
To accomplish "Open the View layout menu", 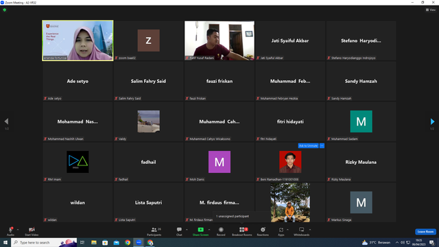I will (431, 10).
